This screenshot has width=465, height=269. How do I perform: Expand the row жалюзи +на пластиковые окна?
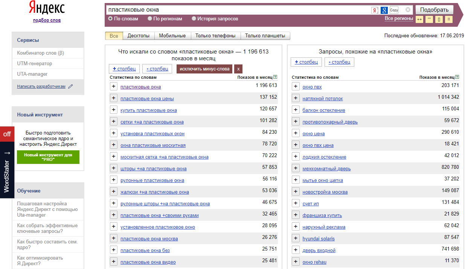pos(114,191)
